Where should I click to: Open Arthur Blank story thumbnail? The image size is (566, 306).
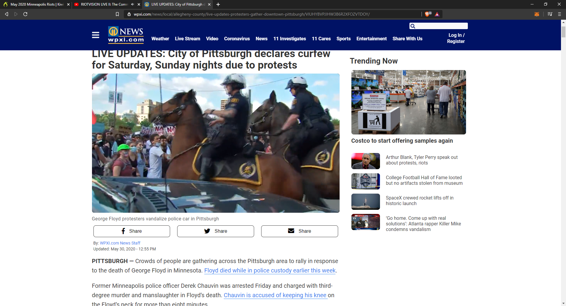pos(366,161)
